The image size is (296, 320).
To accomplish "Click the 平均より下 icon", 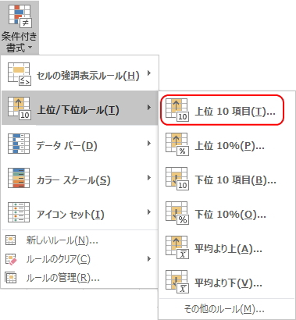I will [177, 282].
